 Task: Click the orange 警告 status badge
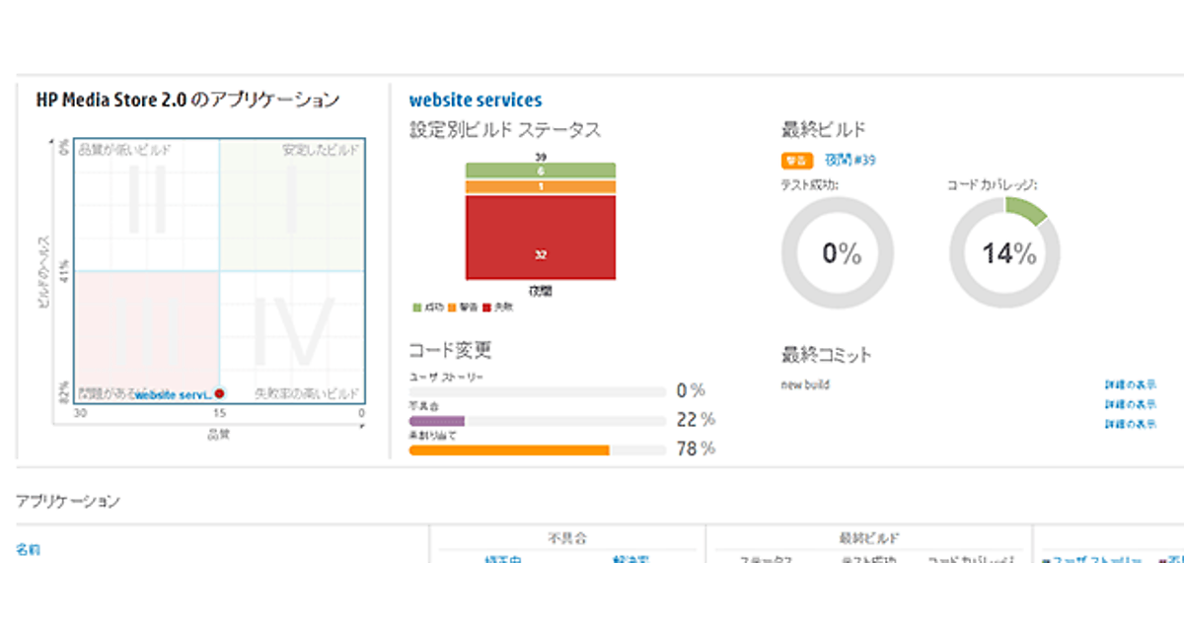[796, 160]
